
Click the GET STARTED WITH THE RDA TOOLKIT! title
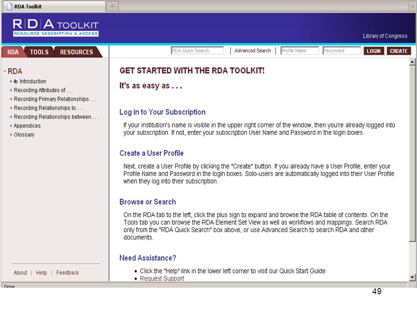click(x=192, y=71)
